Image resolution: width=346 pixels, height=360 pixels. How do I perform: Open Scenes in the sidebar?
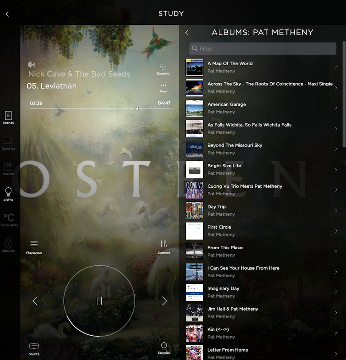tap(8, 117)
